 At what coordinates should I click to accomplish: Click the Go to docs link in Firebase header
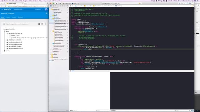38,9
